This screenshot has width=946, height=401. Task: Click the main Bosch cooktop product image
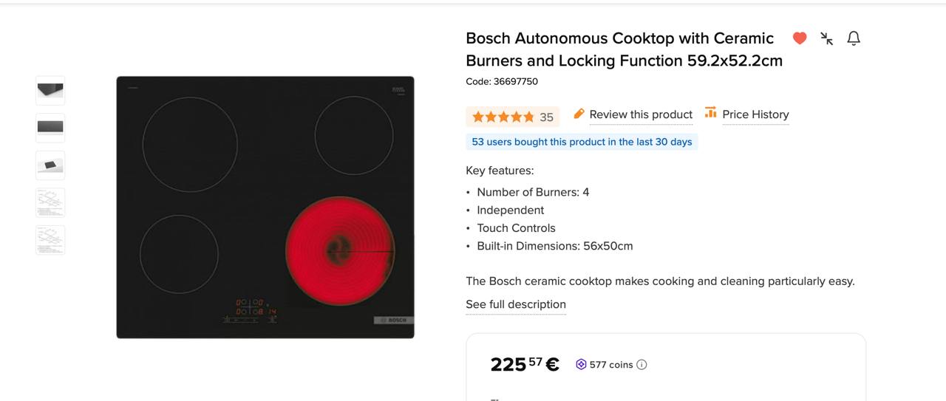click(265, 208)
